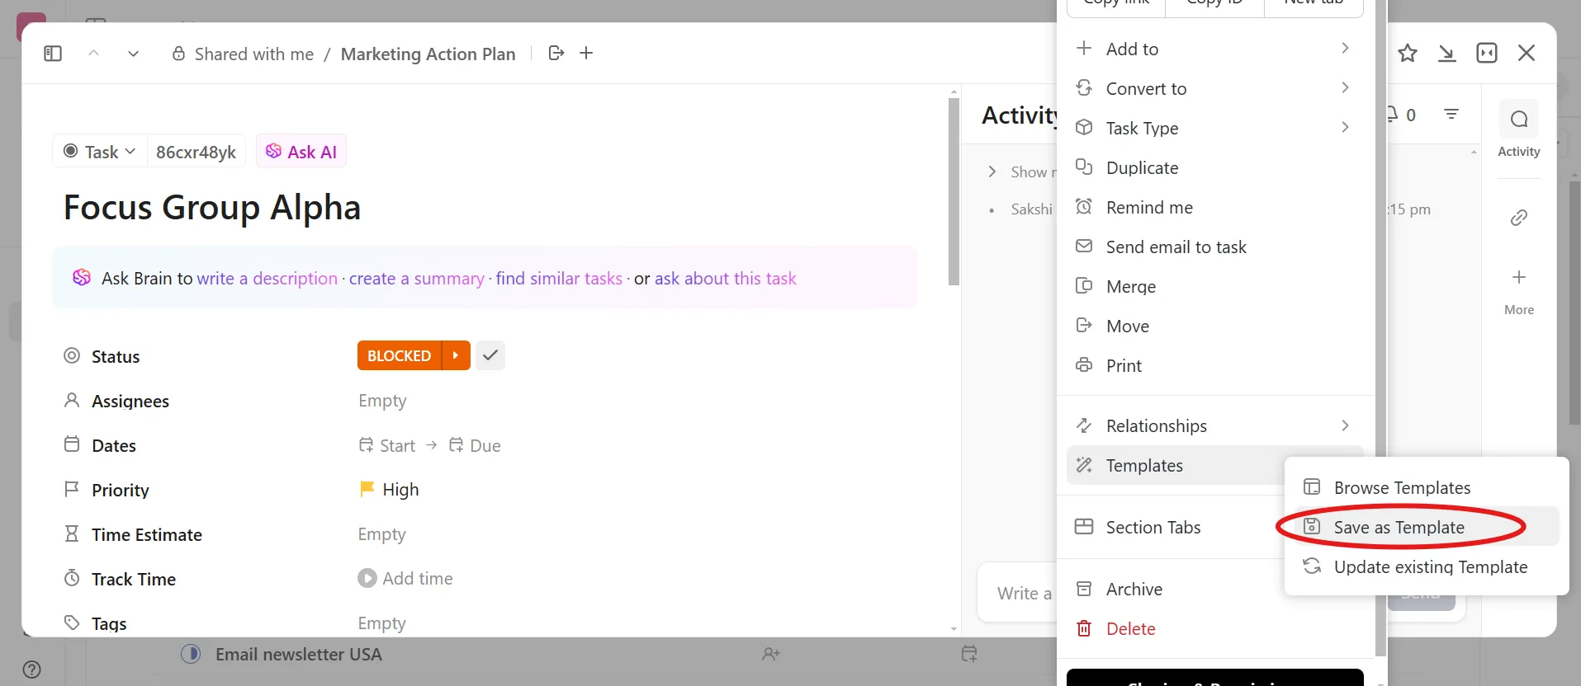Click find similar tasks link
Viewport: 1581px width, 686px height.
[559, 279]
